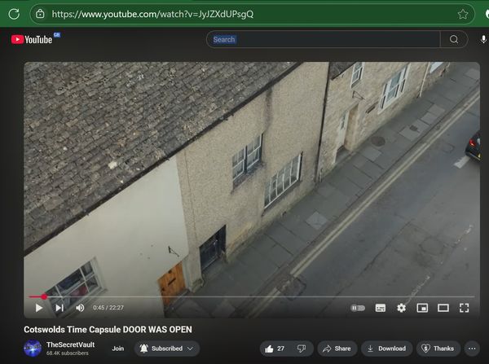Click the 0:45 / 22:27 time display
Screen dimensions: 489x364
pyautogui.click(x=108, y=308)
